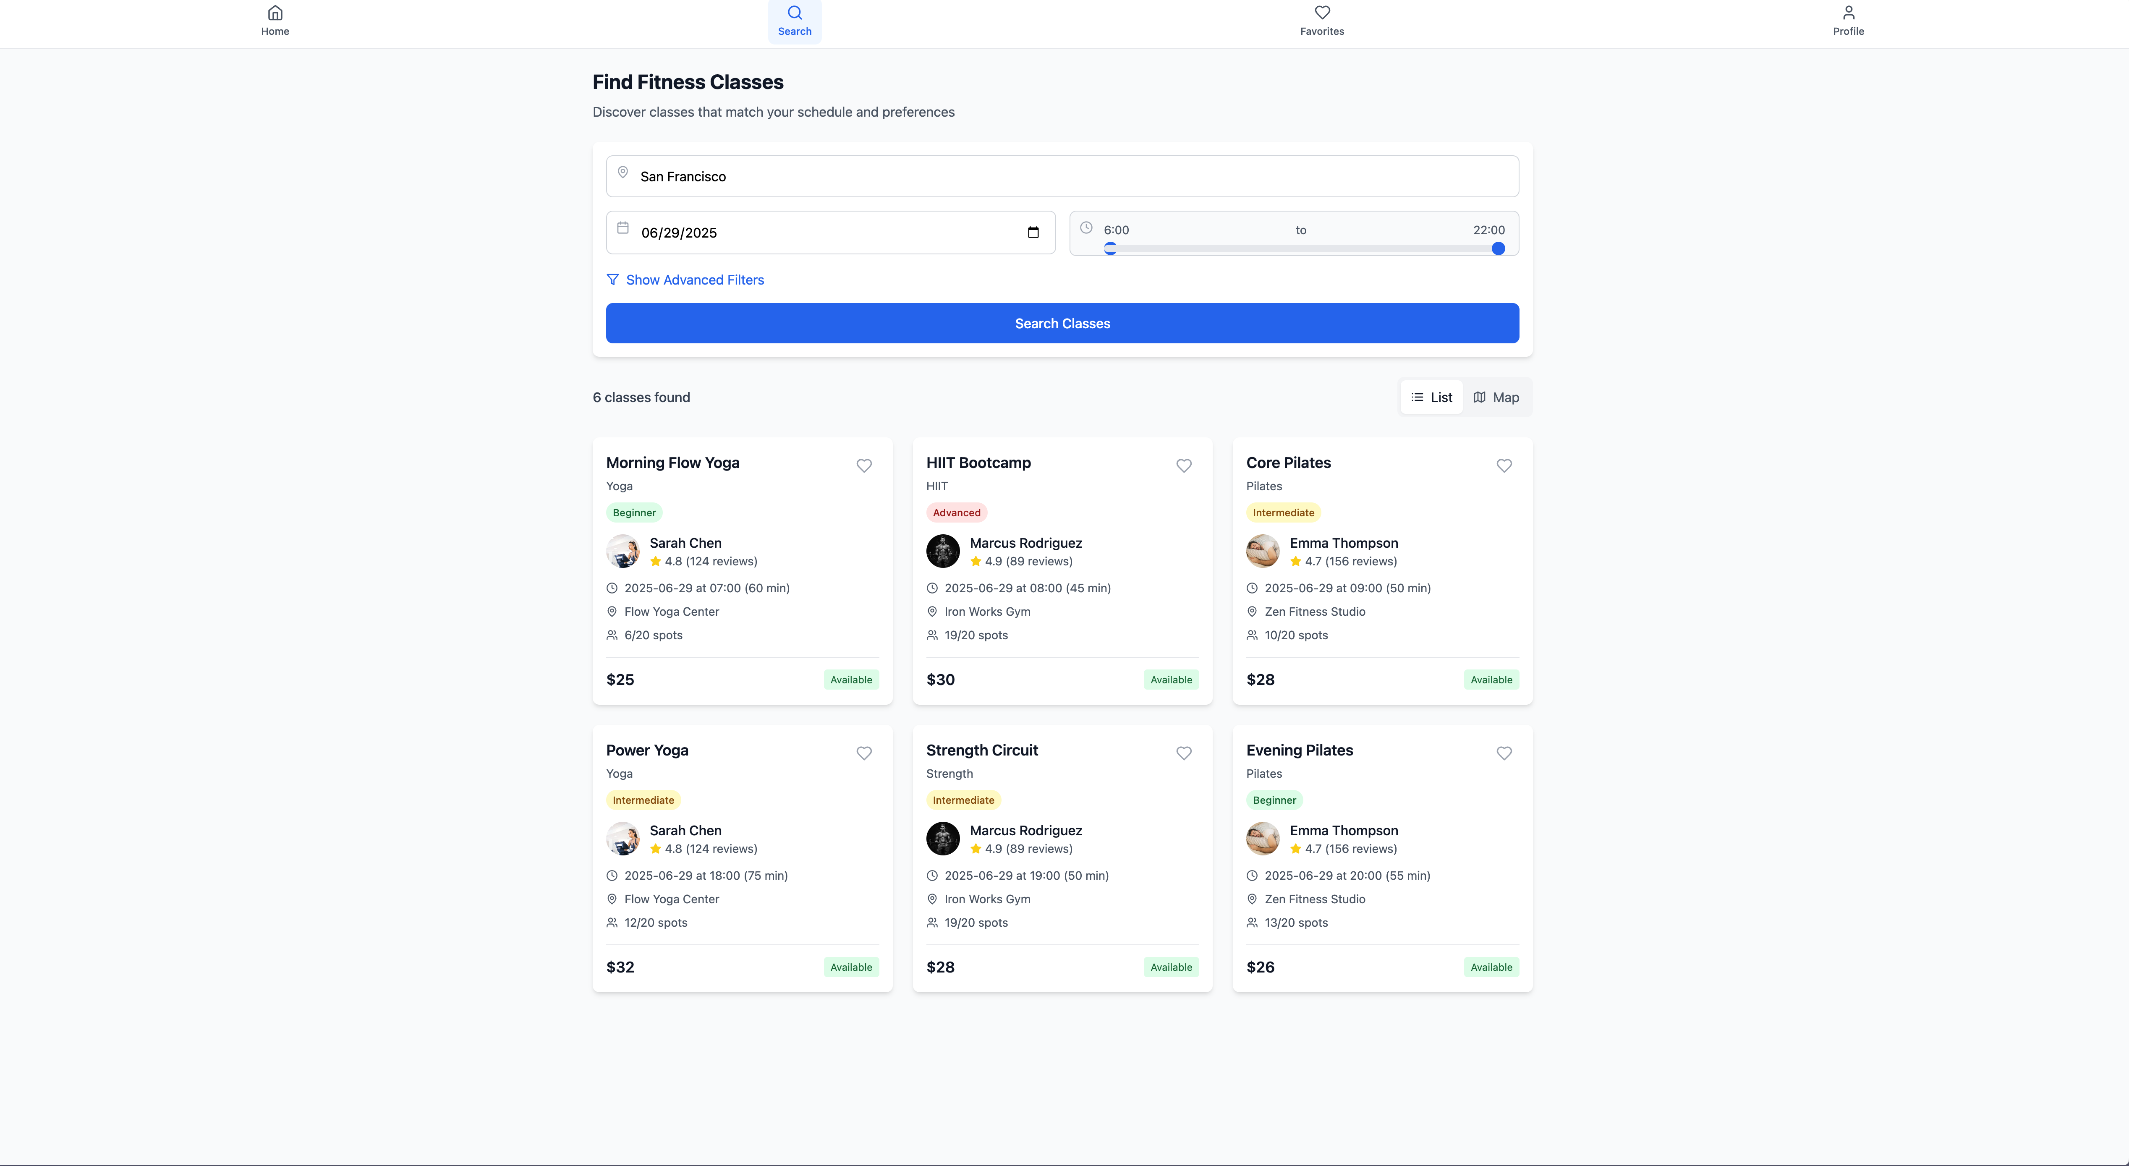The width and height of the screenshot is (2129, 1166).
Task: Select the List view button
Action: click(x=1431, y=397)
